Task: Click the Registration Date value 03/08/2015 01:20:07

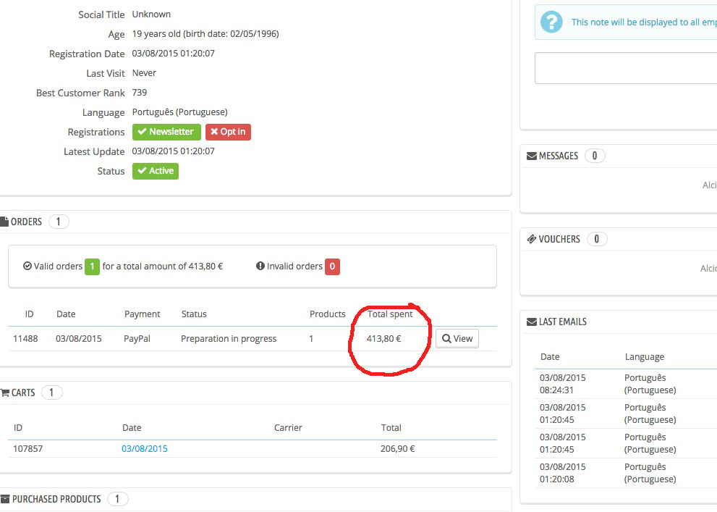Action: 174,53
